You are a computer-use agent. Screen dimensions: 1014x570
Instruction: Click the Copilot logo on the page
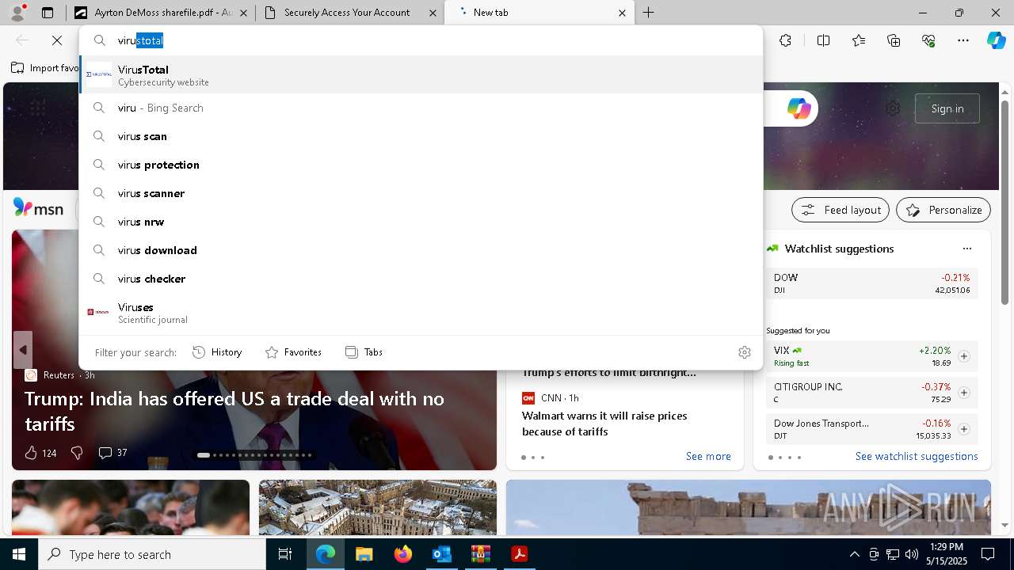pyautogui.click(x=799, y=108)
